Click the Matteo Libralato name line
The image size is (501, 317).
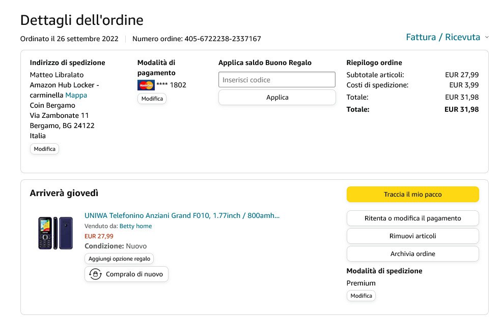[x=57, y=75]
